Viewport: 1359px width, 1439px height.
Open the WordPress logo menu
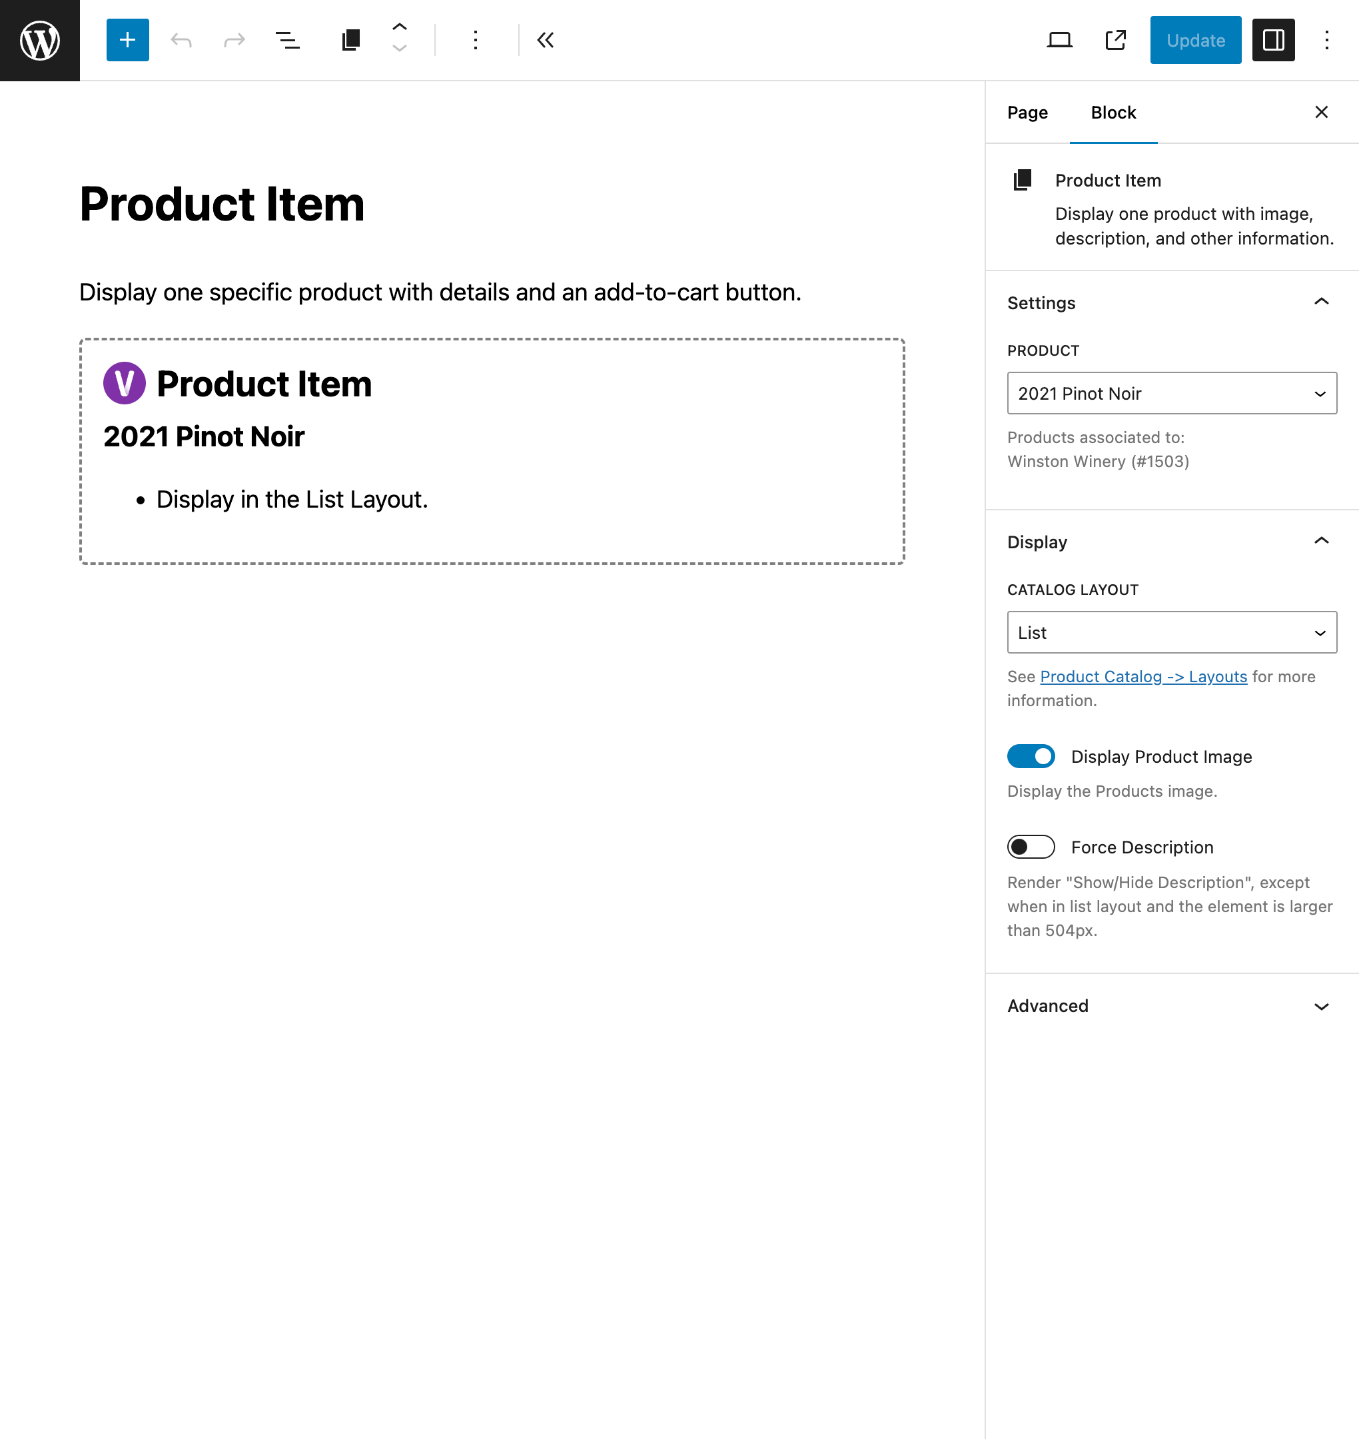point(40,40)
